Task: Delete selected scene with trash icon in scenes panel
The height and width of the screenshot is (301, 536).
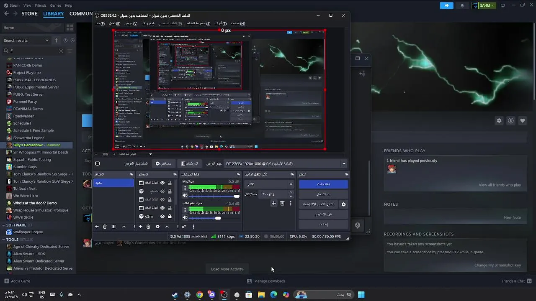Action: [105, 227]
